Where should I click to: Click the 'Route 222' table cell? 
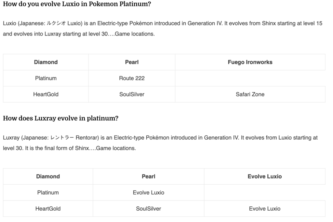coord(132,78)
